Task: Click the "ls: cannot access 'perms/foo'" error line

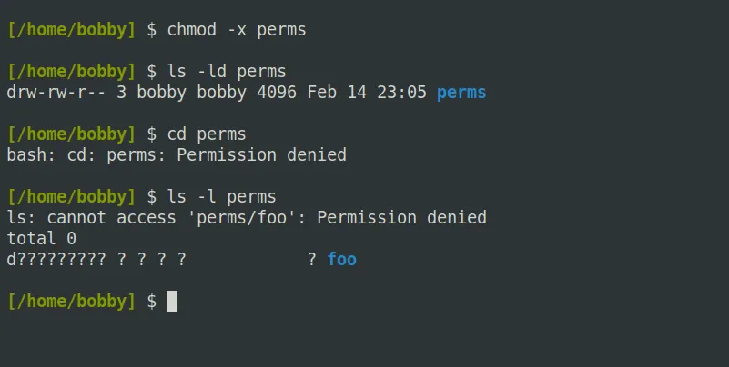Action: 247,218
